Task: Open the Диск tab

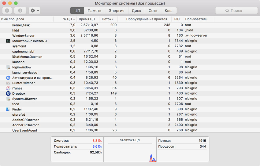Action: 136,11
